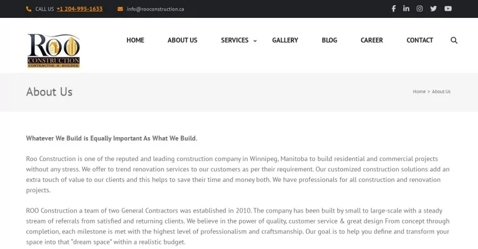This screenshot has height=249, width=478.
Task: Go to the Home menu item
Action: click(x=136, y=40)
